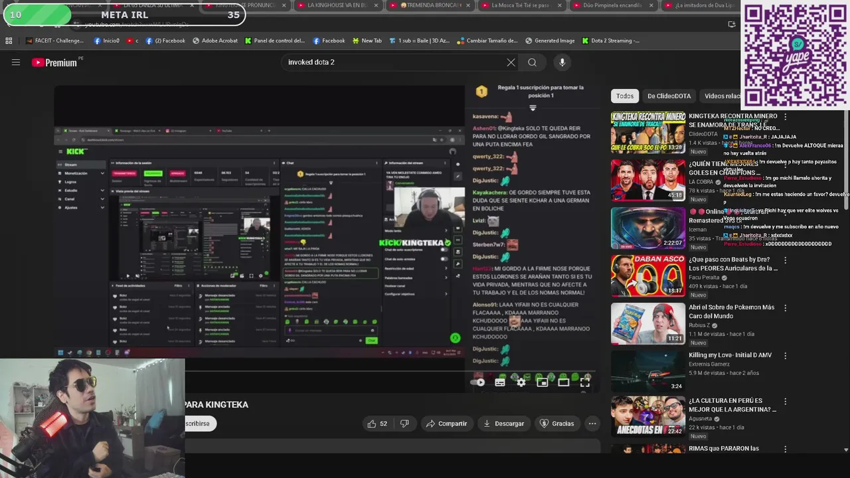Screen dimensions: 850x478
Task: Open options menu for the Iceman live stream
Action: click(785, 212)
